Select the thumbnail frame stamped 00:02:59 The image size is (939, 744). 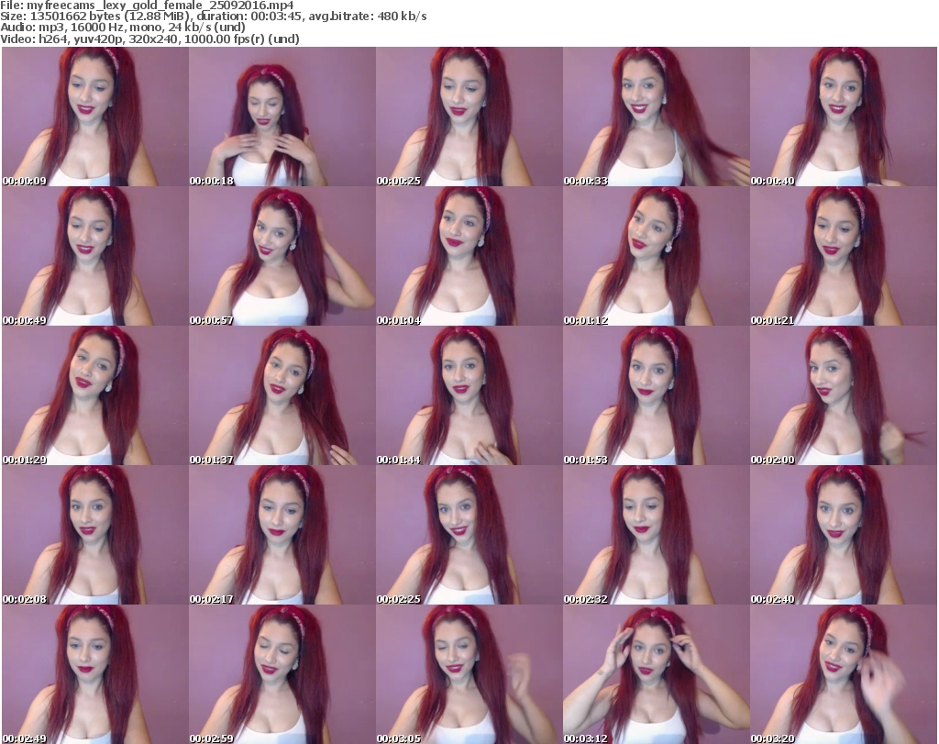pos(282,674)
